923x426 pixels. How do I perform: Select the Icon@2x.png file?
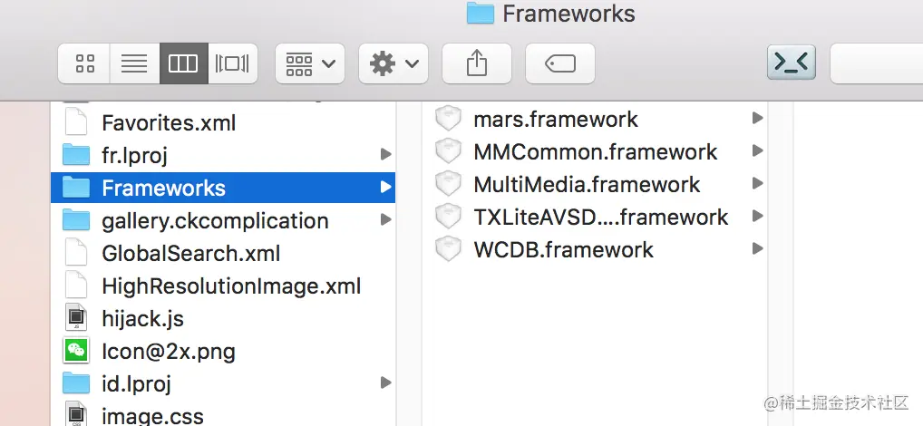pos(223,352)
